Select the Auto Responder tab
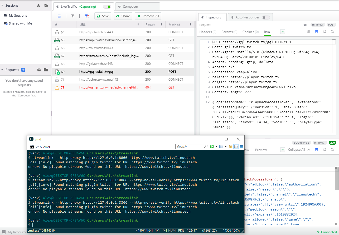The width and height of the screenshot is (339, 235). [x=250, y=17]
